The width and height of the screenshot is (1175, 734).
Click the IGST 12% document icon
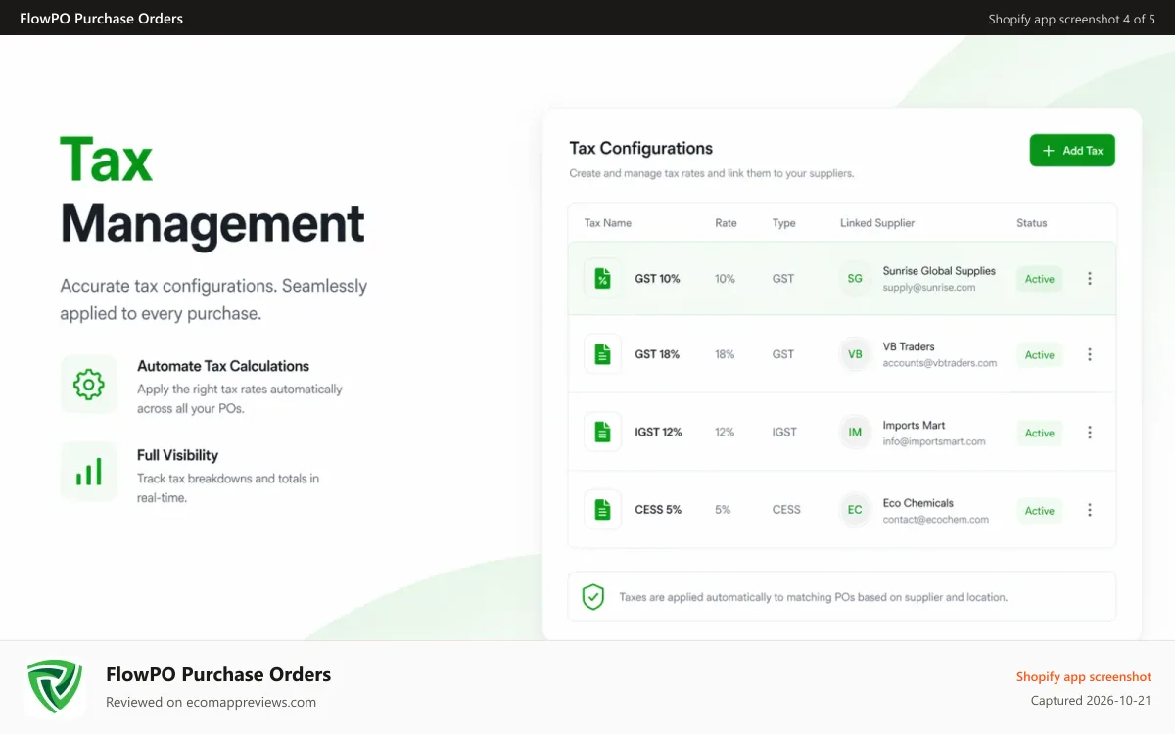(x=602, y=432)
